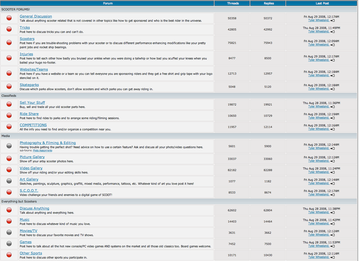Go to last post icon in Music row
The height and width of the screenshot is (261, 359).
click(332, 224)
